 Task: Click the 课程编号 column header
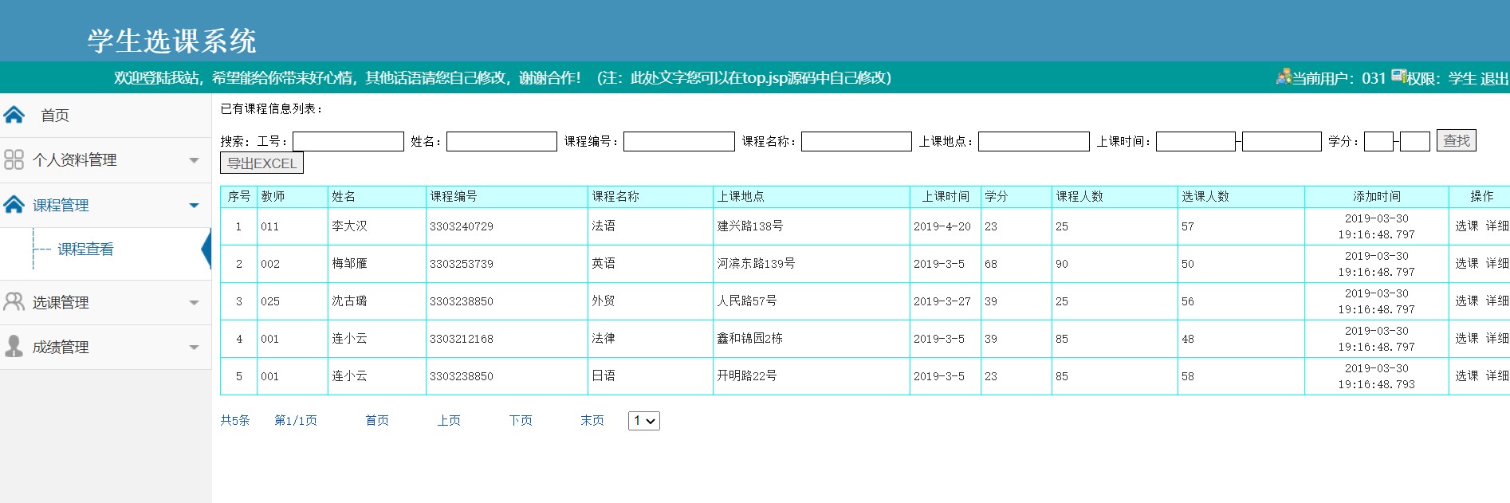[x=454, y=196]
